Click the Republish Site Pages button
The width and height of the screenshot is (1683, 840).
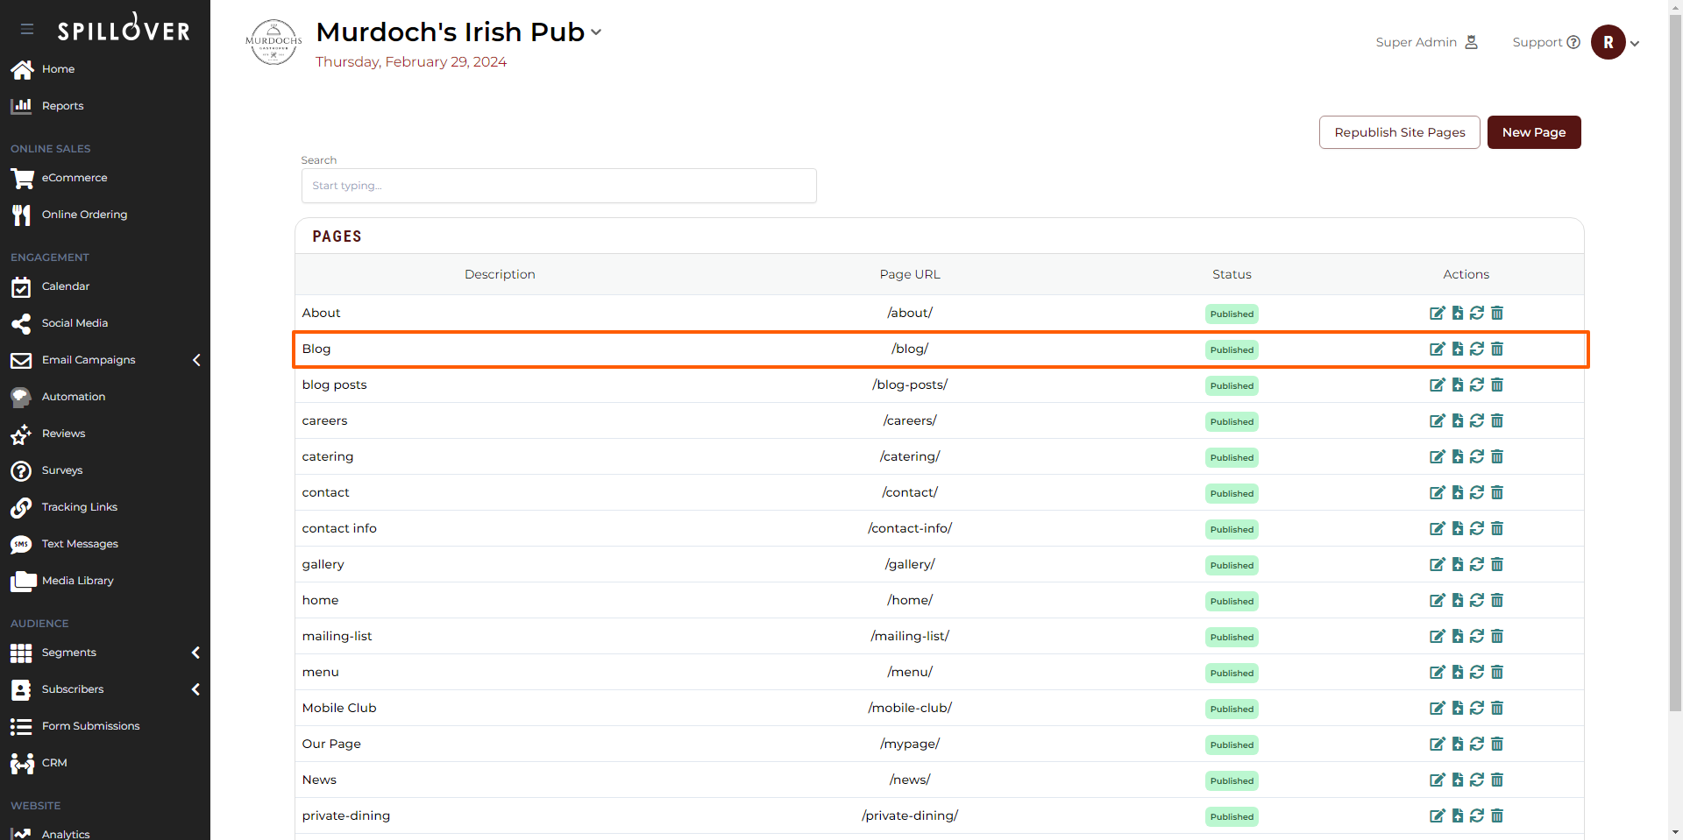click(1399, 132)
